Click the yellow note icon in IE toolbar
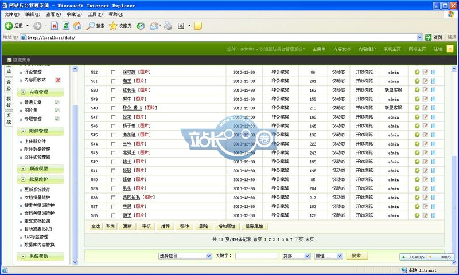 coord(198,26)
